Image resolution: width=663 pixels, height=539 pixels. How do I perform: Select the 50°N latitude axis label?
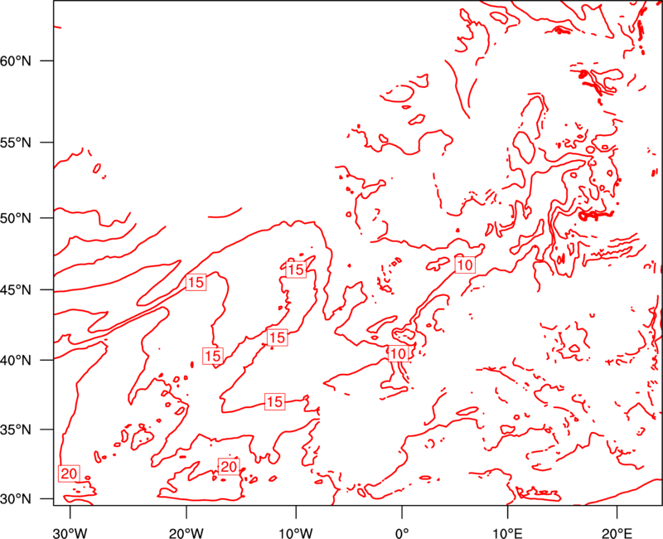tap(15, 218)
